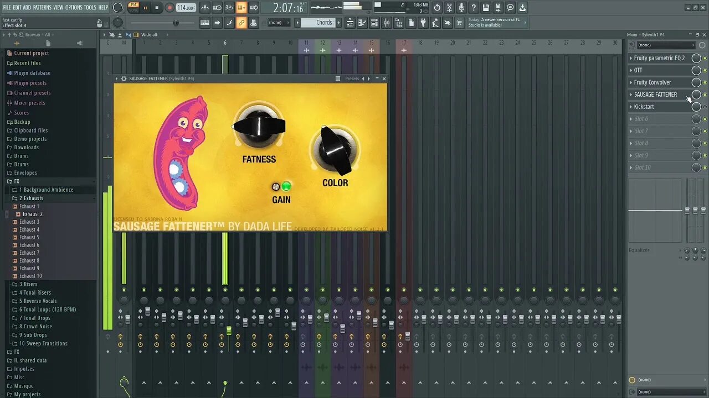Screen dimensions: 709x398
Task: Open OTT slot menu arrow
Action: point(631,70)
